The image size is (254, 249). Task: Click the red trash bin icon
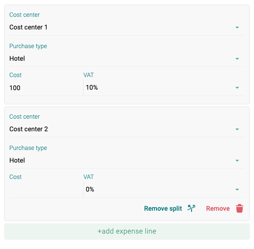[240, 208]
